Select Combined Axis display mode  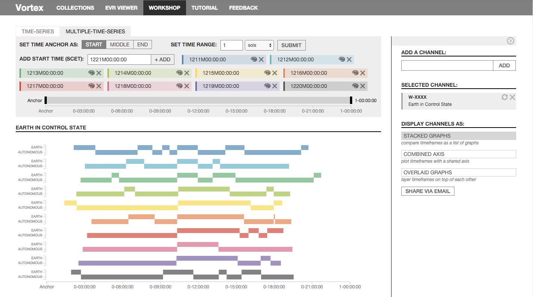(x=459, y=154)
